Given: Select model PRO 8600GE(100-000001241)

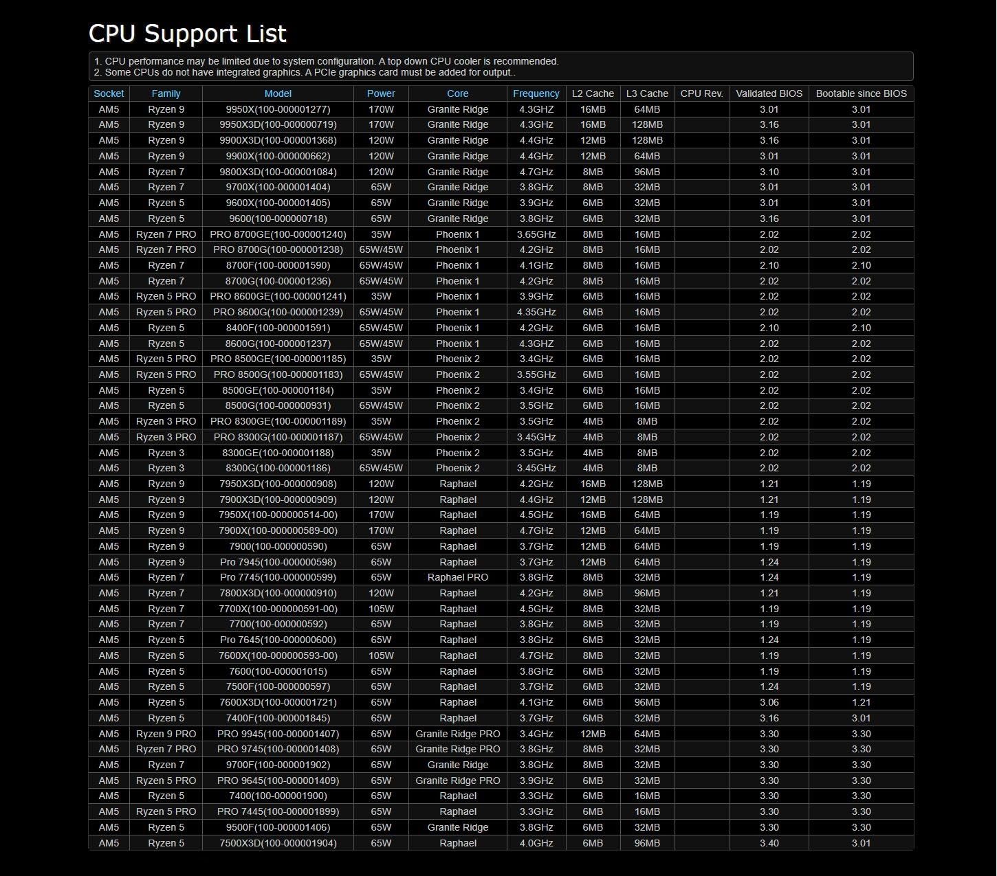Looking at the screenshot, I should click(x=278, y=296).
